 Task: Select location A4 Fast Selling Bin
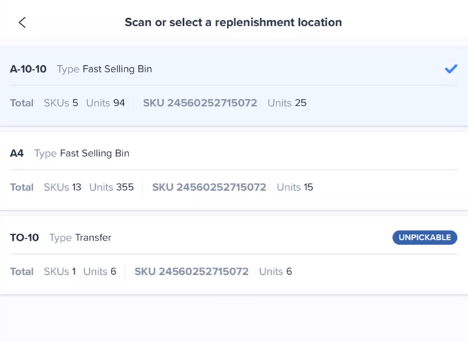[234, 171]
